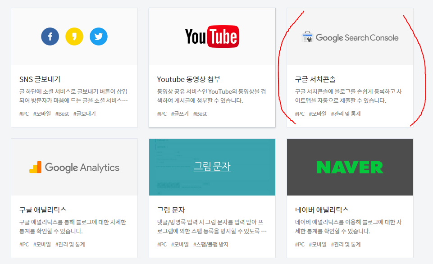This screenshot has width=433, height=264.
Task: Open the 네이버 애널리틱스 plugin title
Action: pyautogui.click(x=322, y=210)
